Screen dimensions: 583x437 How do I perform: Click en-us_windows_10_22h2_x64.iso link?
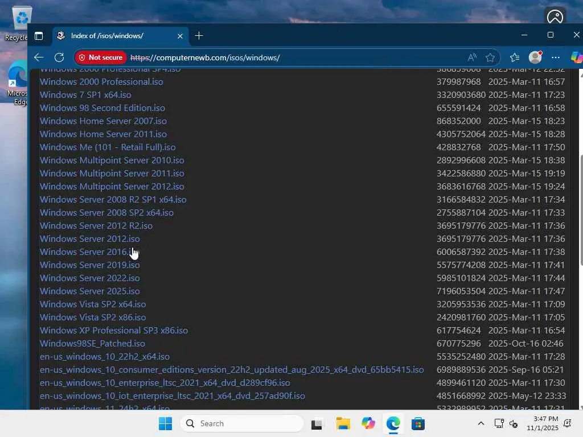coord(105,356)
